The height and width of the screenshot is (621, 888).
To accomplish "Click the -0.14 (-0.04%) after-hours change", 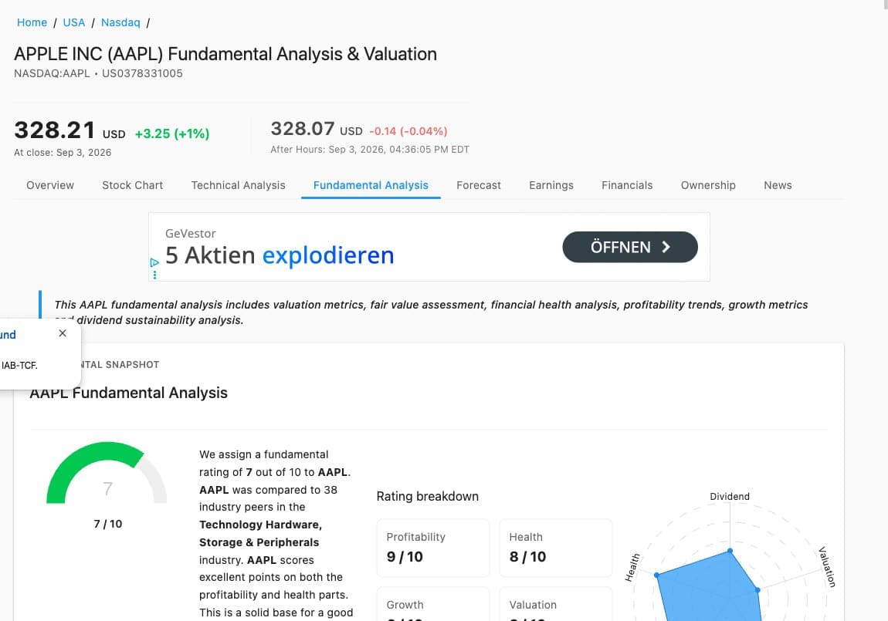I will (x=408, y=131).
